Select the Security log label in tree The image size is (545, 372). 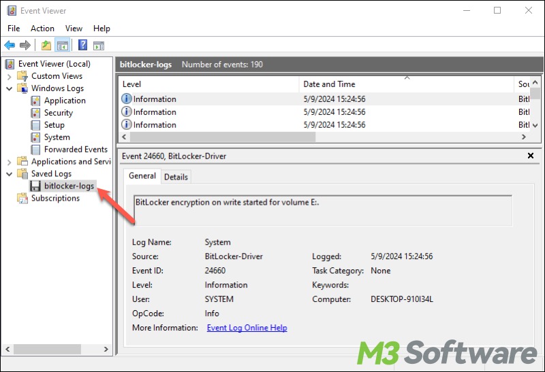[x=59, y=113]
